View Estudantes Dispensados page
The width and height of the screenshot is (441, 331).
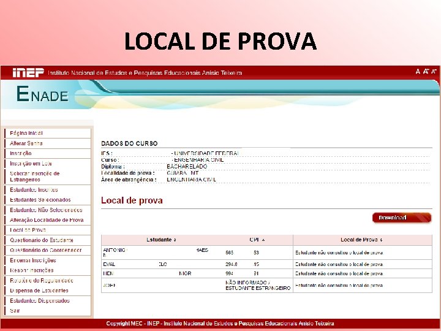[x=40, y=300]
